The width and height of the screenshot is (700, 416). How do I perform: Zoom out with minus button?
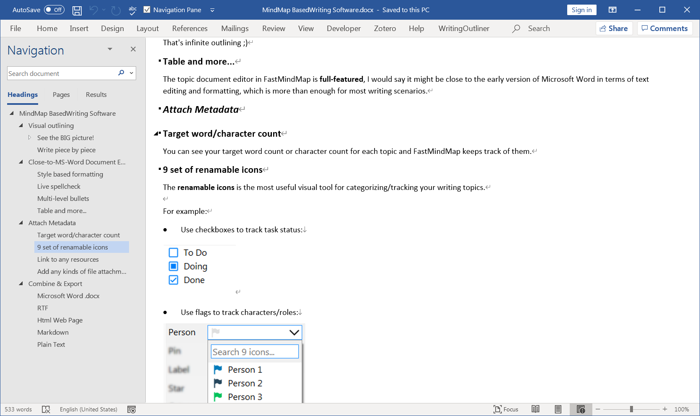pos(598,409)
